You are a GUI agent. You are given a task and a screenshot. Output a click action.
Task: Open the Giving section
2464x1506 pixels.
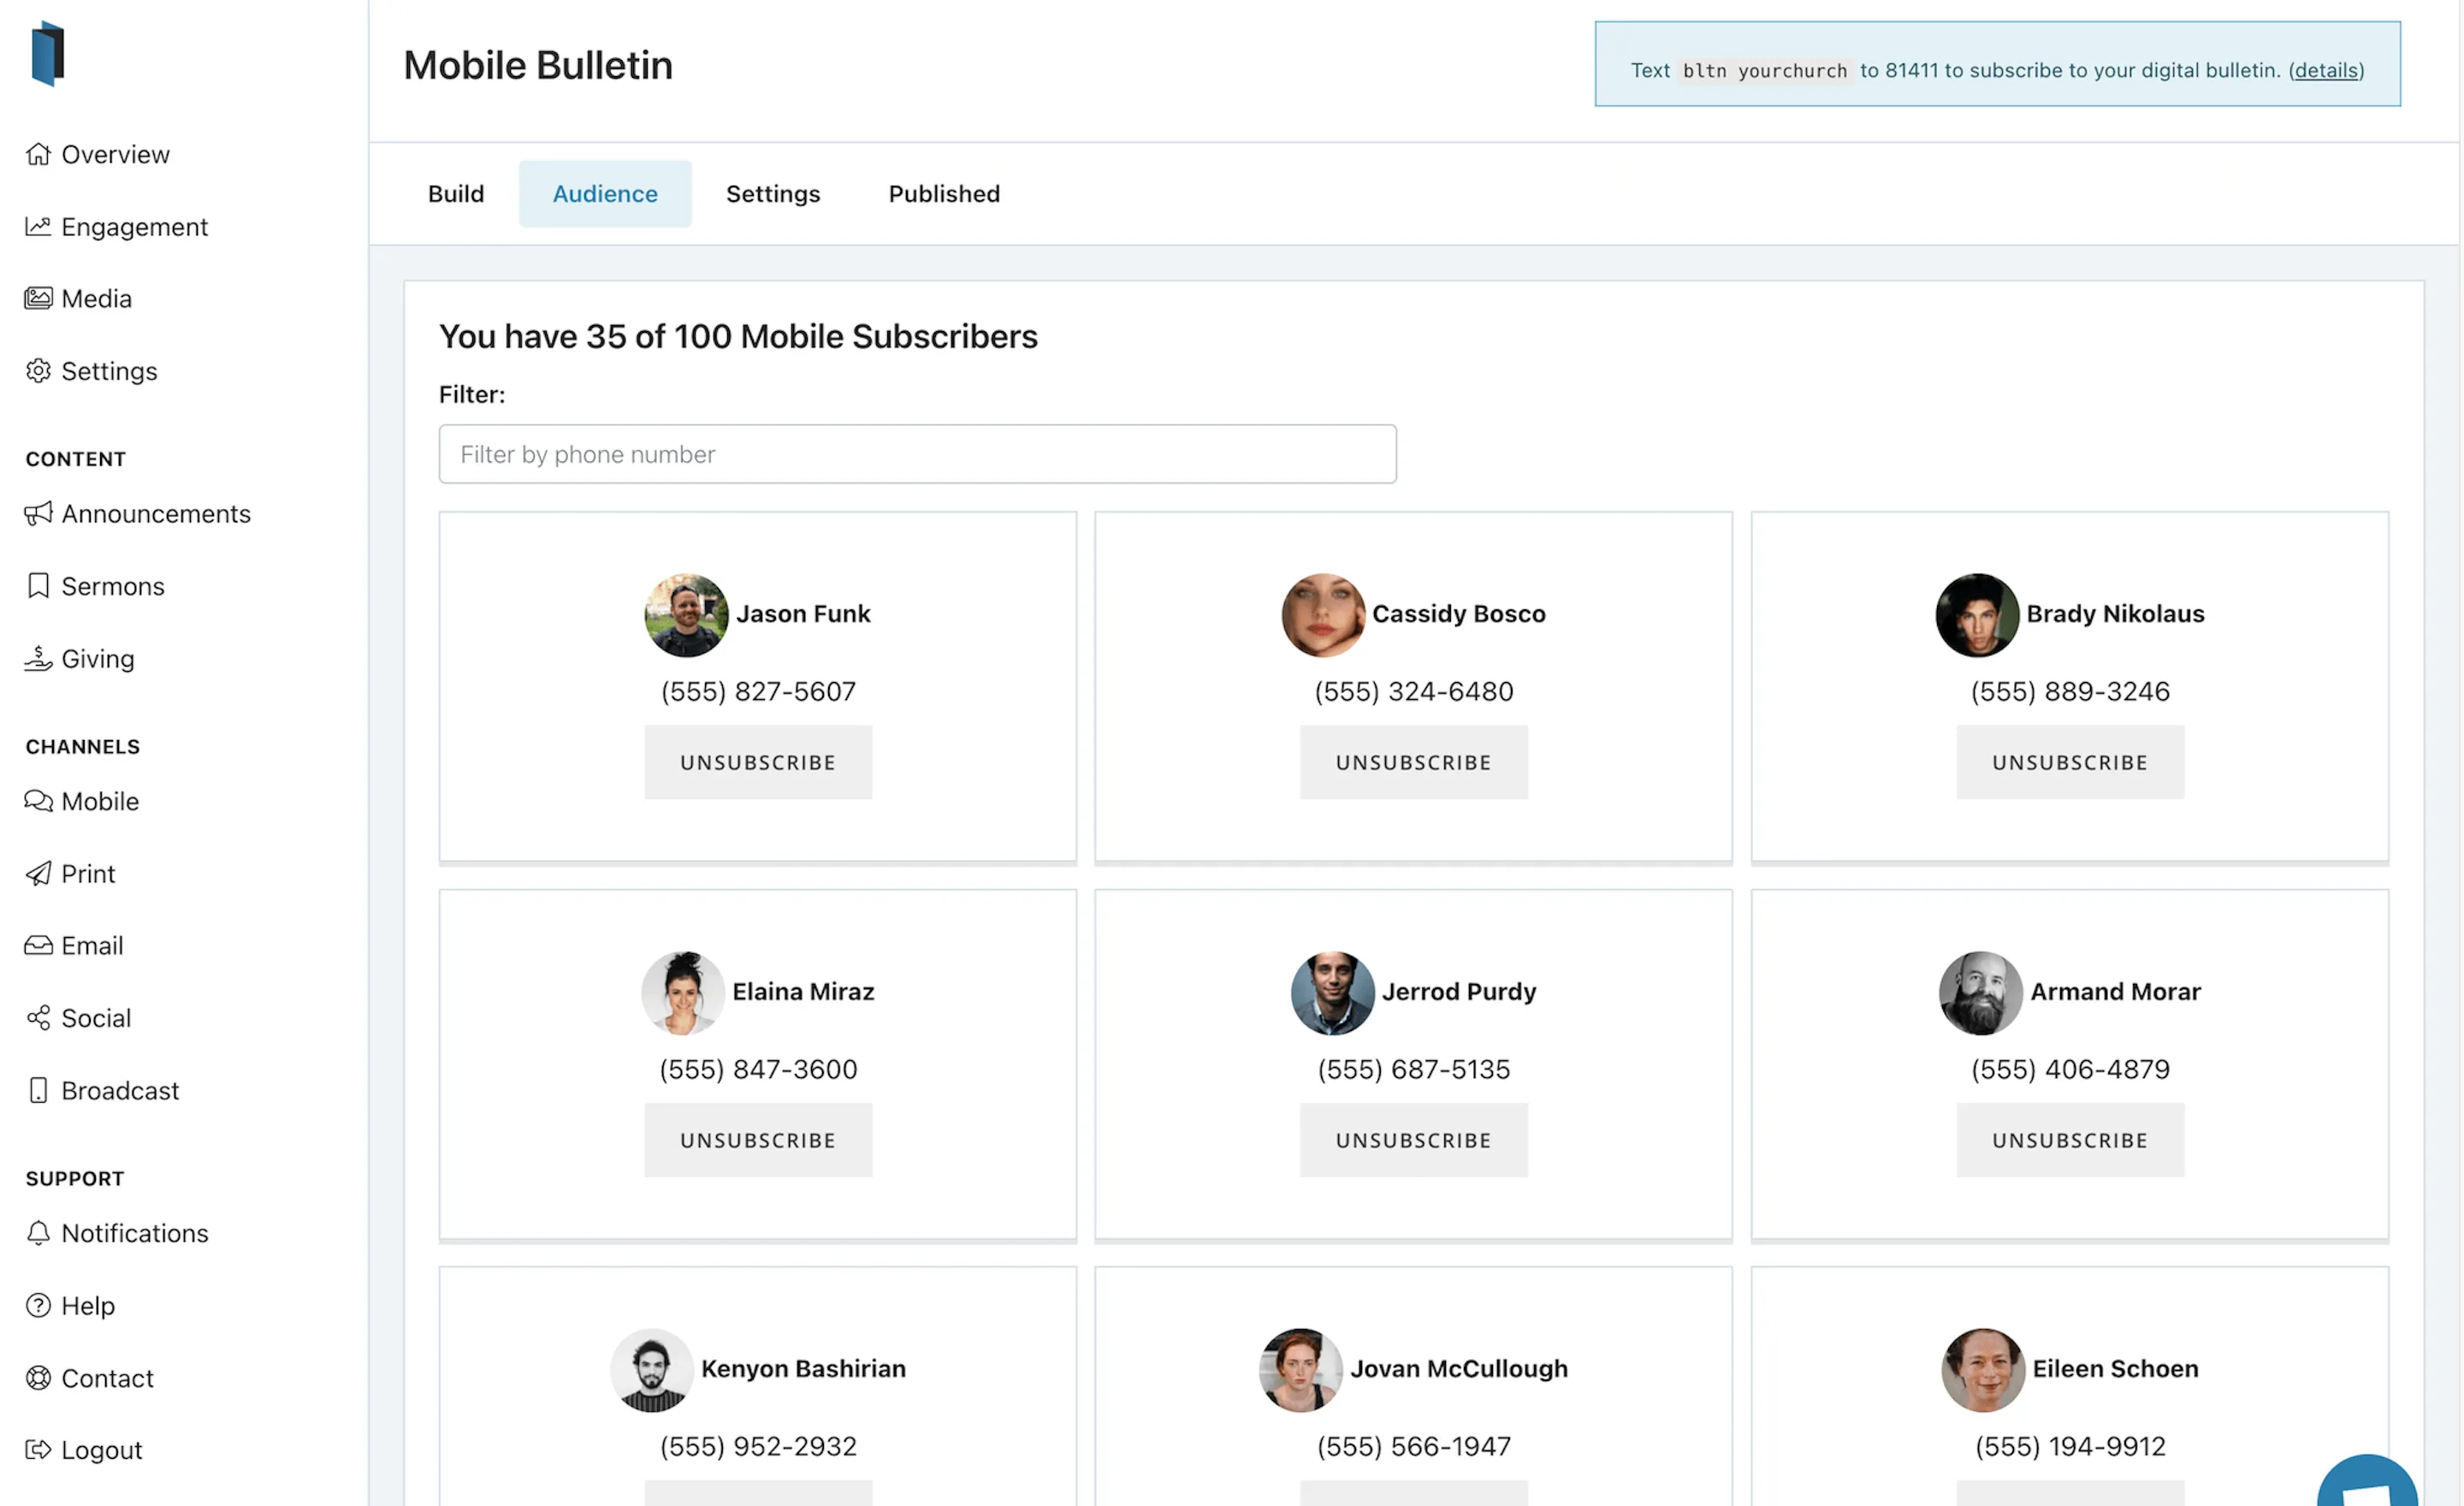97,658
